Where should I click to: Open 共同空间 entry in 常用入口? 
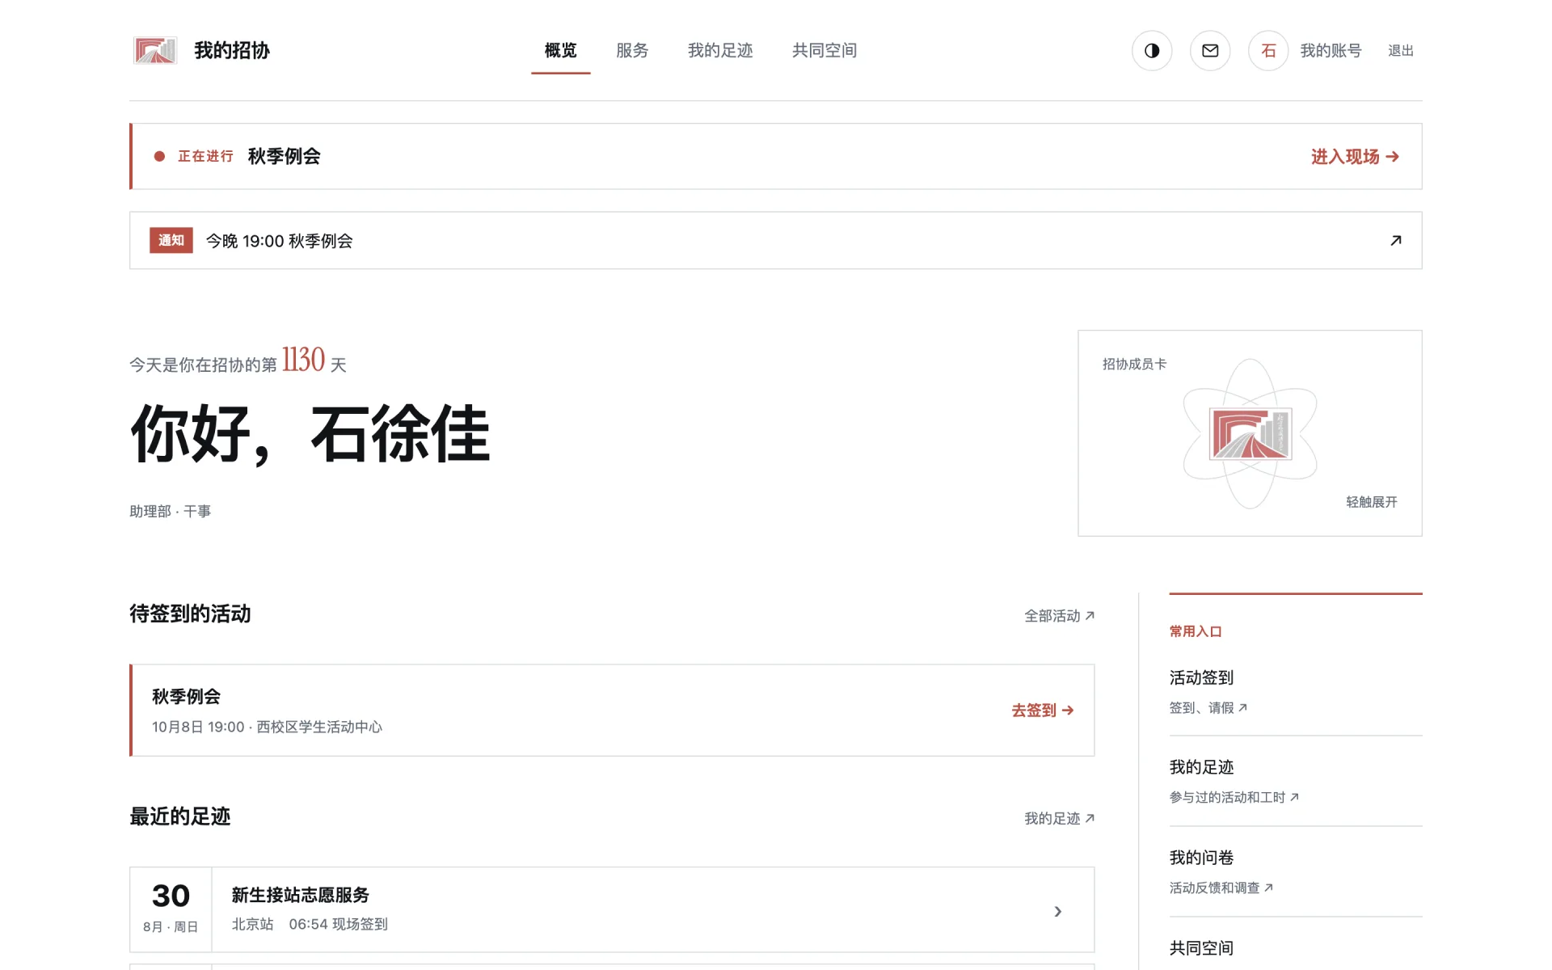tap(1201, 948)
